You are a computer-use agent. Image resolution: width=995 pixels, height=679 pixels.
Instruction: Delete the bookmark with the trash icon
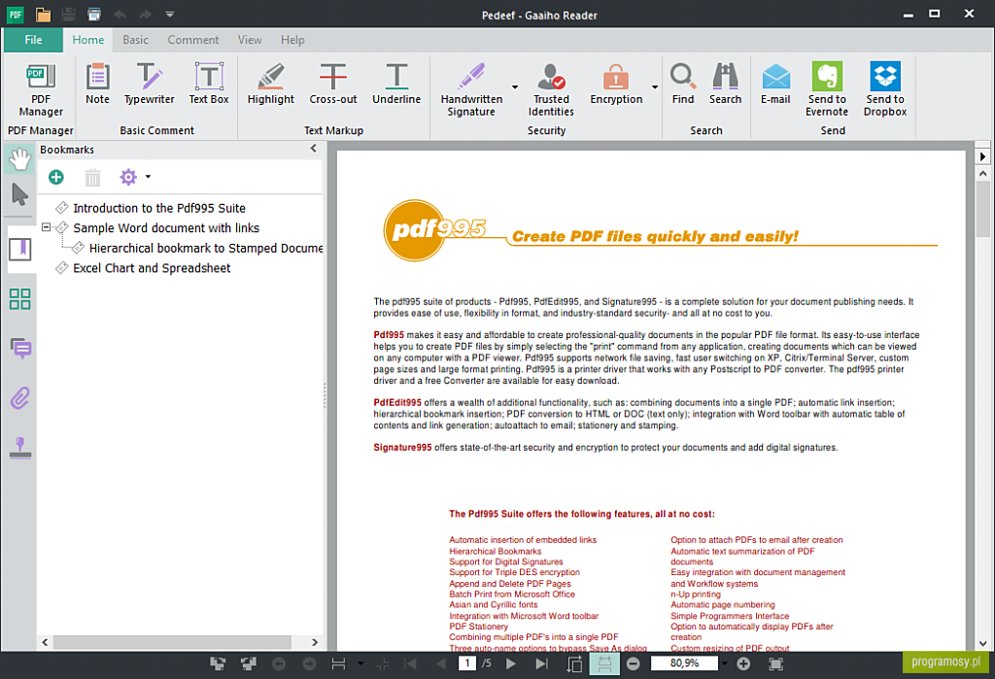click(92, 177)
